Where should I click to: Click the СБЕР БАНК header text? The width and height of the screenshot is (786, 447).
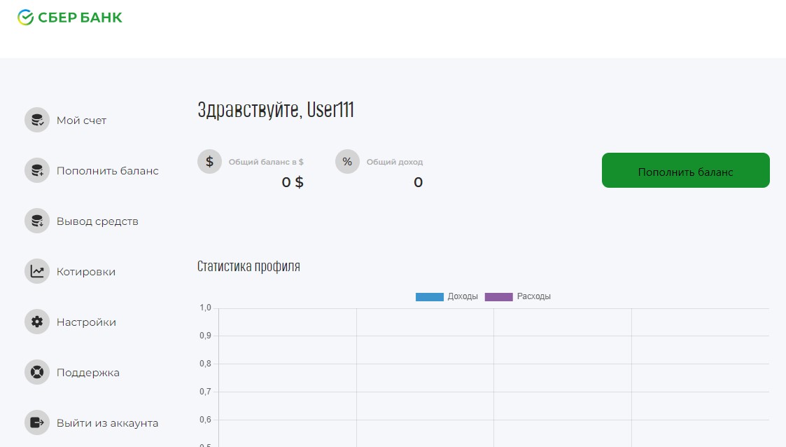[x=80, y=18]
